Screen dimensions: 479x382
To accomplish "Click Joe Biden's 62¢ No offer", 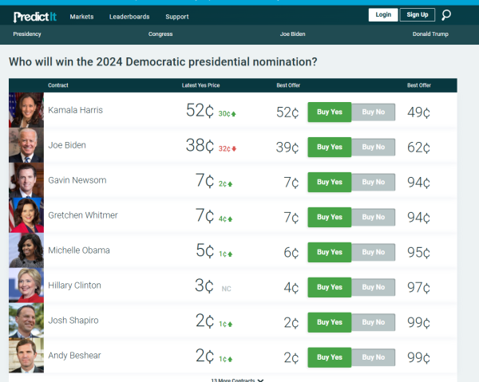I will 418,148.
